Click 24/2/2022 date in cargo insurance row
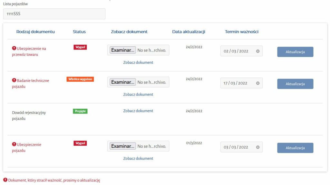330x185 pixels. 194,47
